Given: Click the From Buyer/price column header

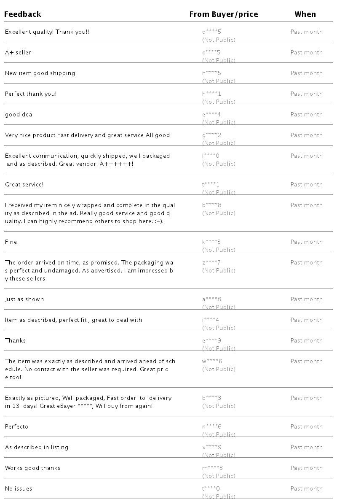Looking at the screenshot, I should click(224, 14).
